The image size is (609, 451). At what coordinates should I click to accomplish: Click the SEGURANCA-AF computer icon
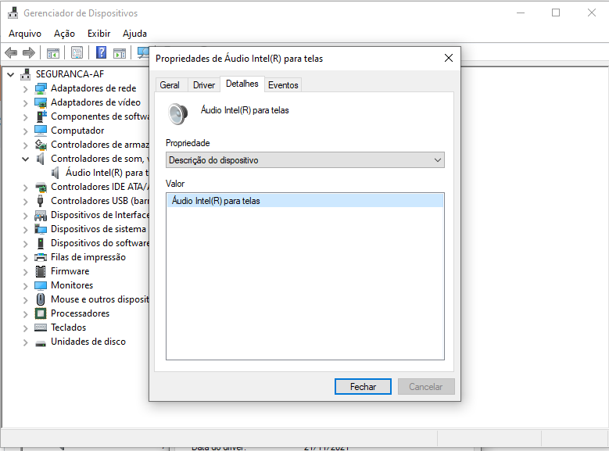[x=26, y=73]
